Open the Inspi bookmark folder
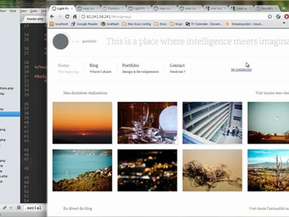Viewport: 289px width, 217px height. (176, 24)
